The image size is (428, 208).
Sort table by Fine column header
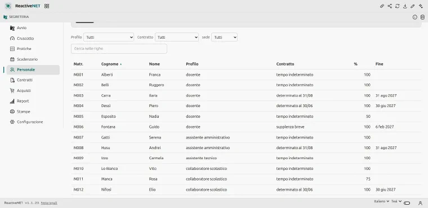pos(379,64)
